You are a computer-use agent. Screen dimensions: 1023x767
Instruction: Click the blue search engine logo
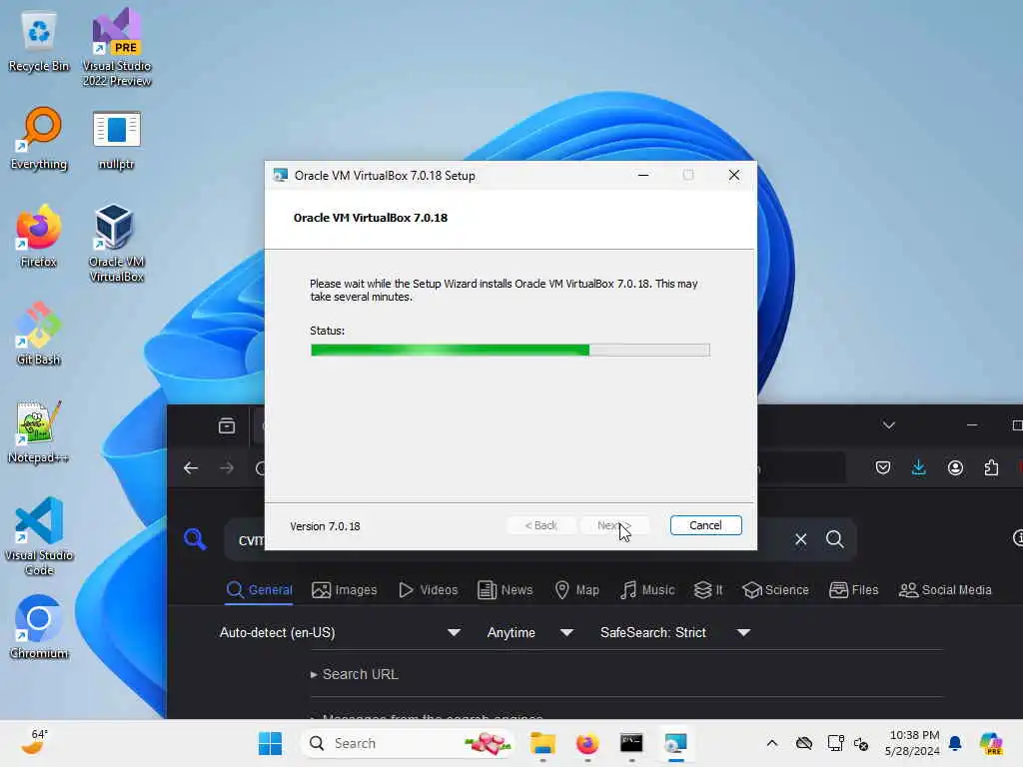click(x=195, y=538)
